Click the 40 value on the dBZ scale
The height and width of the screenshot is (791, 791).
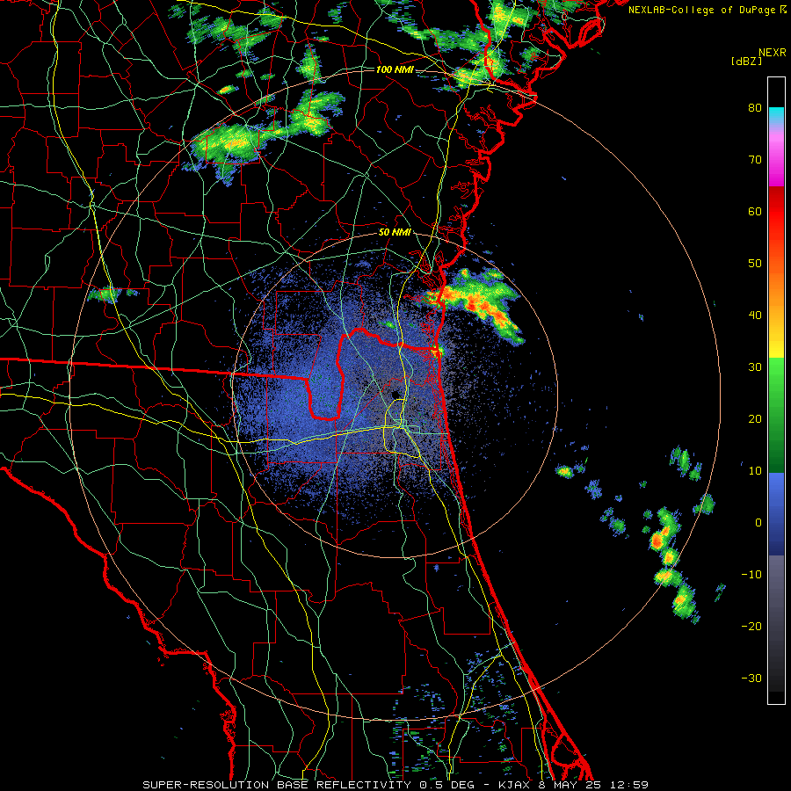tap(755, 316)
